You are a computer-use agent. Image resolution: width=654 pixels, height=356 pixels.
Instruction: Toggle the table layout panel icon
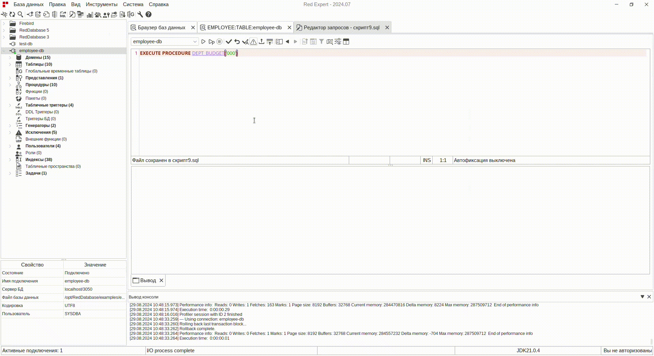tap(346, 42)
